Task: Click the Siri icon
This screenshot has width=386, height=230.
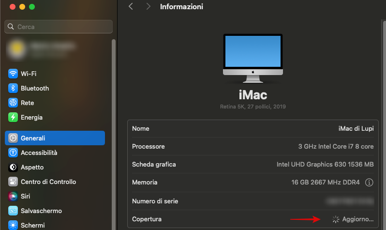Action: click(x=13, y=196)
